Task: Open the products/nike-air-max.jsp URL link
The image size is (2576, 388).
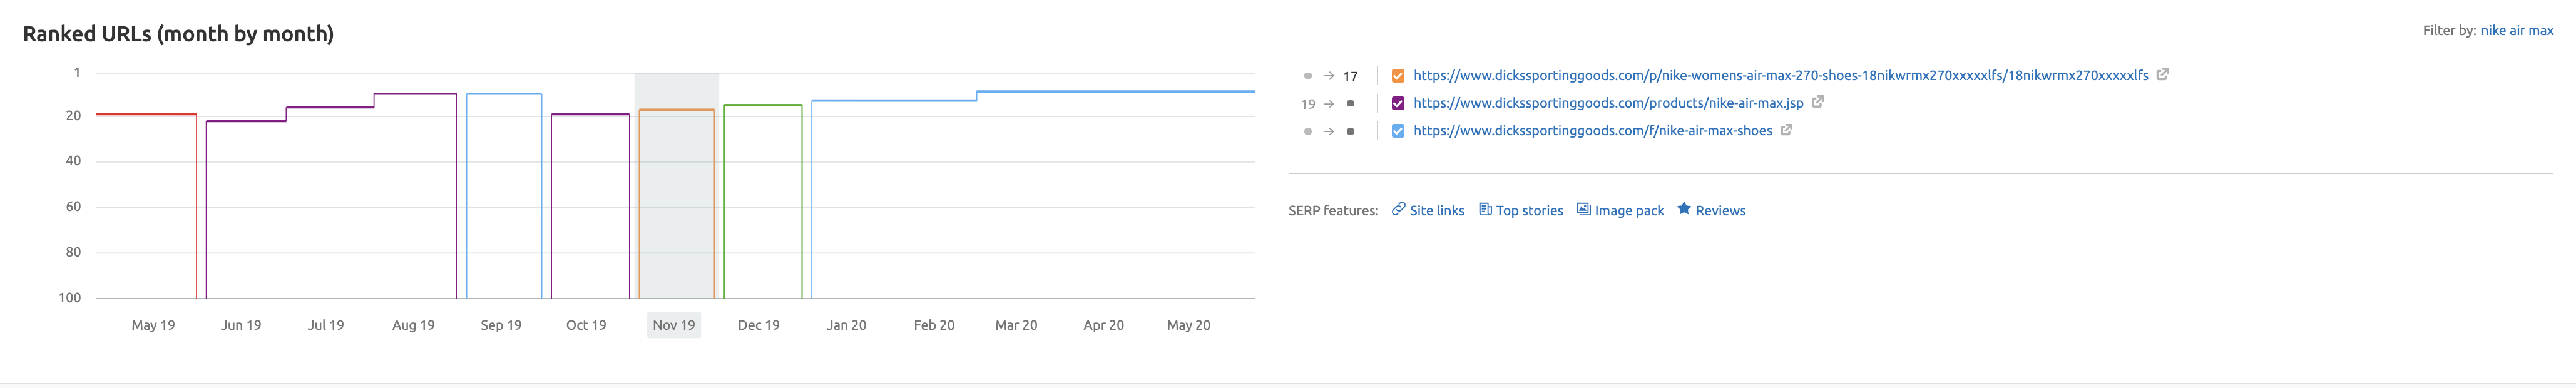Action: click(x=1608, y=103)
